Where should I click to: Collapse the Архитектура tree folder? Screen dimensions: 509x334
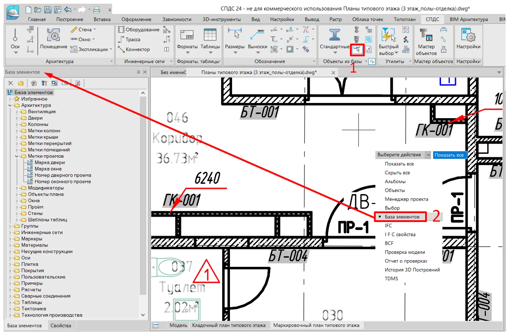(x=10, y=105)
